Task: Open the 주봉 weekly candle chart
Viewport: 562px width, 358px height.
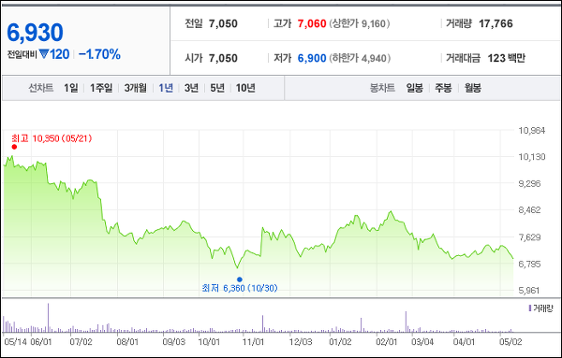Action: tap(443, 88)
